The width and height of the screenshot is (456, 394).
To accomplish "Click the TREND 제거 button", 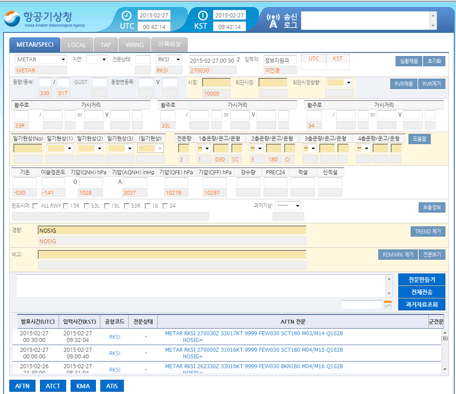I will tap(428, 232).
